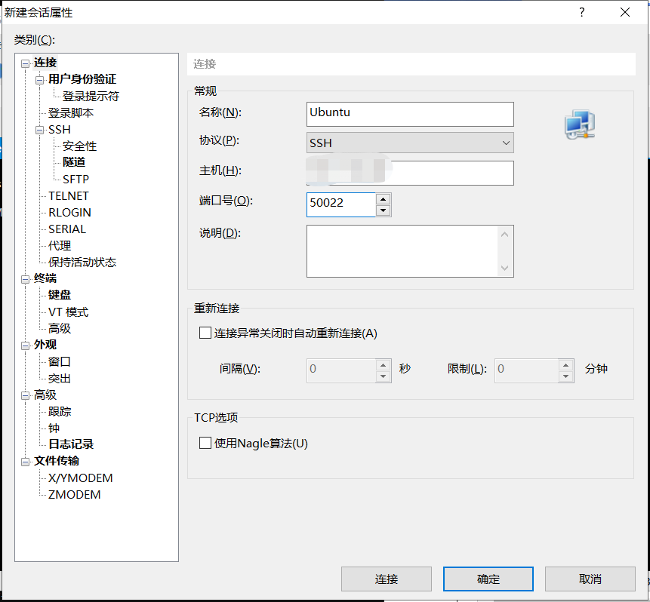Click the network computers session icon

click(x=580, y=124)
